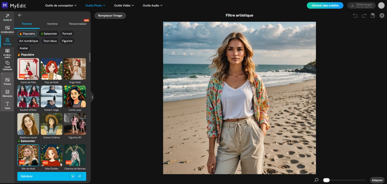
Task: Open the user profile avatar
Action: point(381,5)
